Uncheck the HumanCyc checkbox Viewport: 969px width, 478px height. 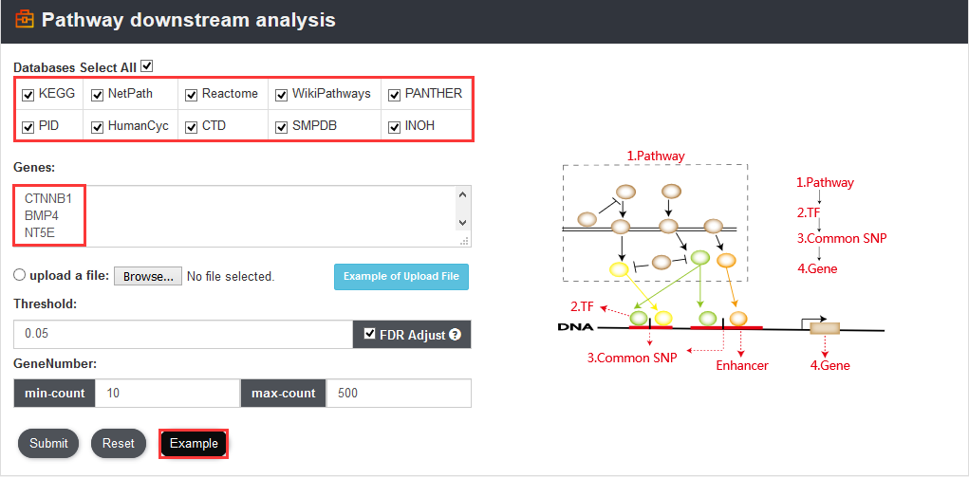[x=97, y=126]
